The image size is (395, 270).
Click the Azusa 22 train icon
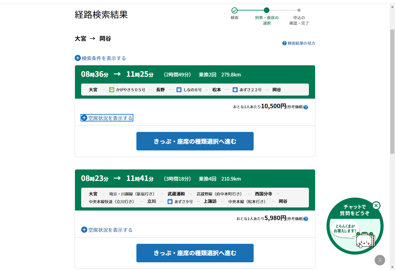[x=235, y=90]
